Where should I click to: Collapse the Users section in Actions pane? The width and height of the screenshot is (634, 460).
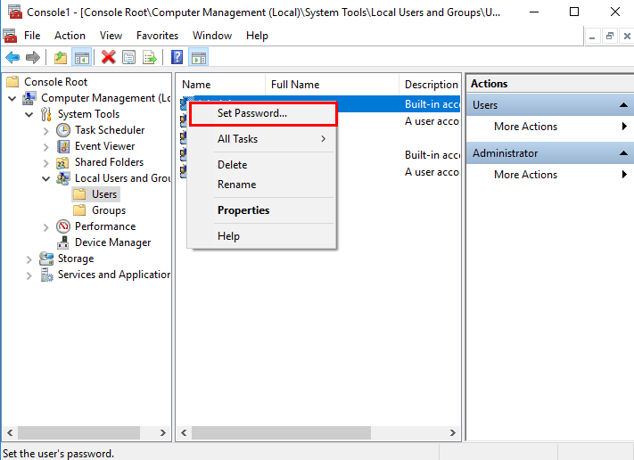pos(624,105)
